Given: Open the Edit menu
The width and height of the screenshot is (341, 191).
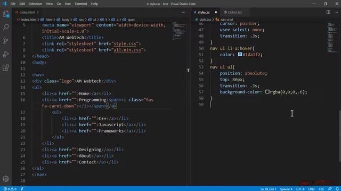Looking at the screenshot, I should [22, 4].
